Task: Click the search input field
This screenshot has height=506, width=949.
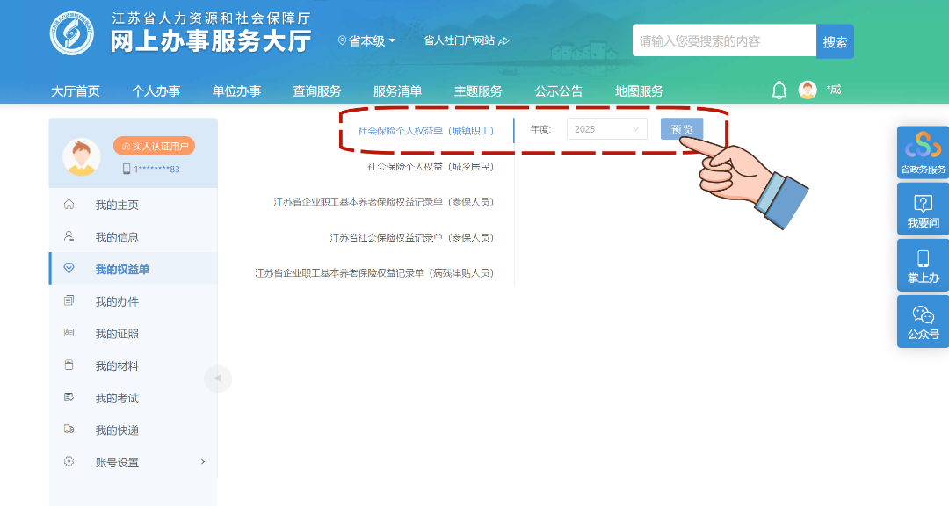Action: click(724, 40)
